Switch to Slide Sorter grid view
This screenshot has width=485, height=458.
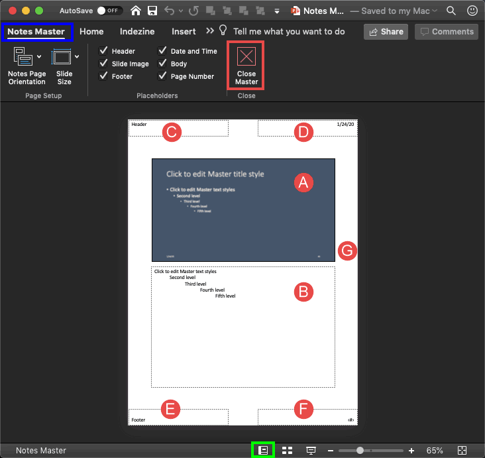click(x=288, y=450)
